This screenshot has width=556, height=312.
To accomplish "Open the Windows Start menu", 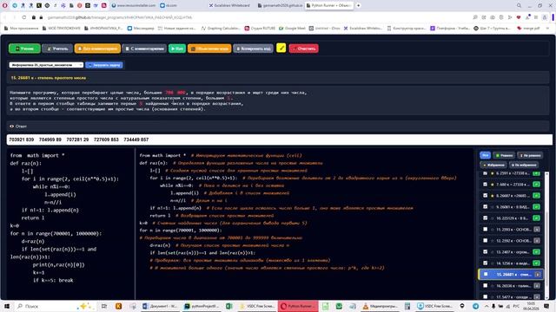I will [x=7, y=306].
